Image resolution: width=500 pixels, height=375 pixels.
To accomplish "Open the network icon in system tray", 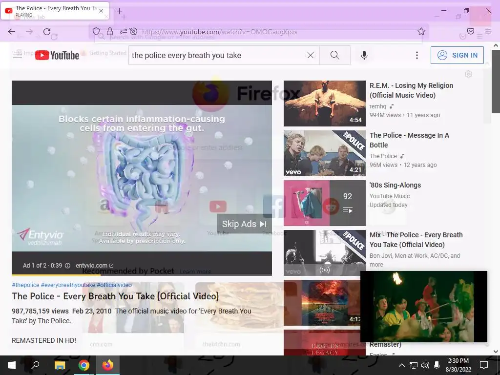I will coord(413,365).
